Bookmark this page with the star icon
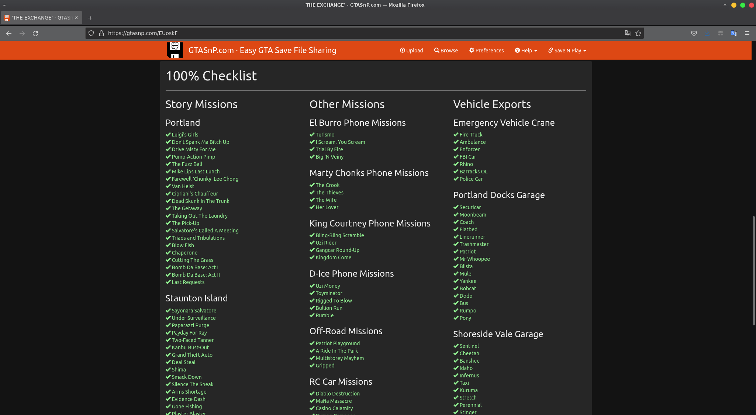This screenshot has width=756, height=415. [x=638, y=33]
